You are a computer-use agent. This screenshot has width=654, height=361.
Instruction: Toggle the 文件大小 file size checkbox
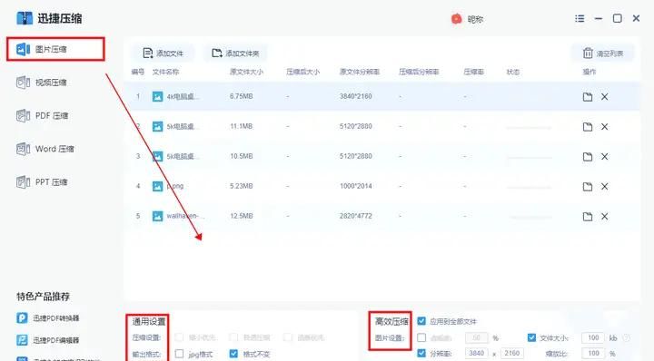pos(531,337)
